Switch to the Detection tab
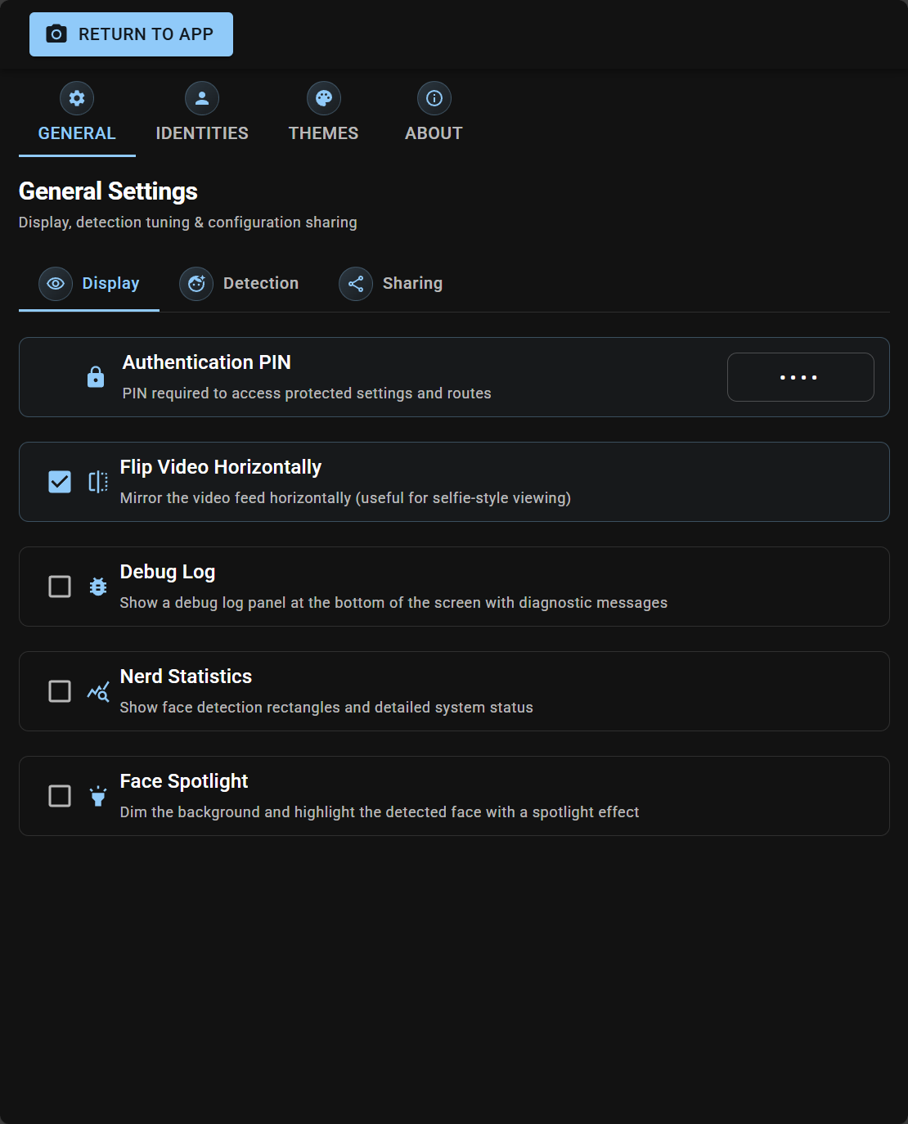The image size is (908, 1124). pyautogui.click(x=240, y=284)
